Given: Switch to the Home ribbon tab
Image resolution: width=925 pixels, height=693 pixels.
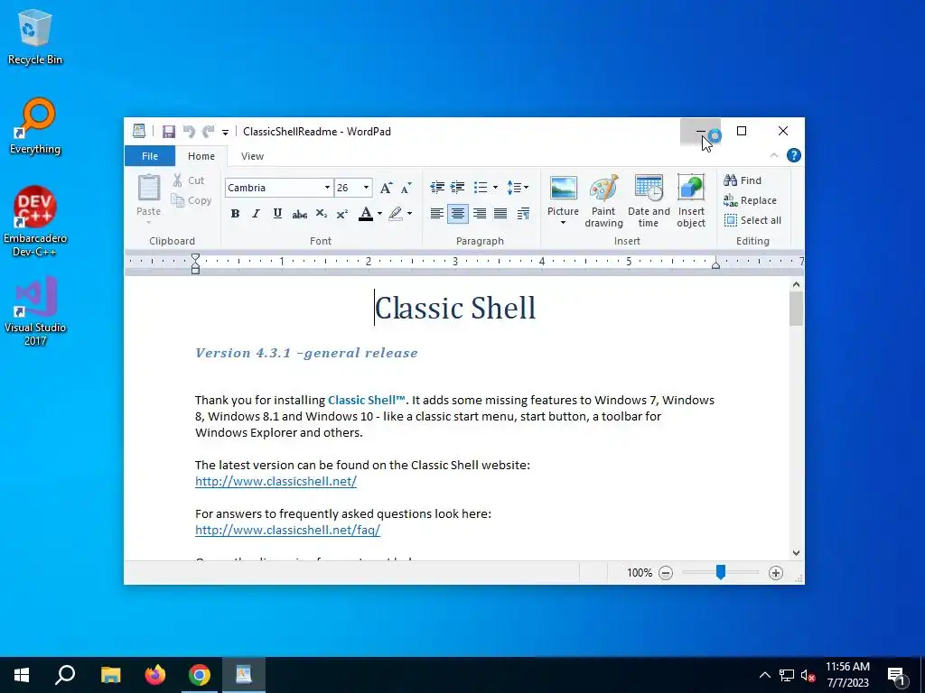Looking at the screenshot, I should [x=201, y=156].
